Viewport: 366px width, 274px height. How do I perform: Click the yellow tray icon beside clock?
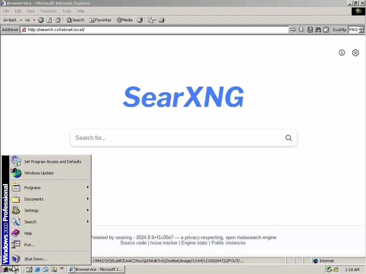click(x=336, y=270)
